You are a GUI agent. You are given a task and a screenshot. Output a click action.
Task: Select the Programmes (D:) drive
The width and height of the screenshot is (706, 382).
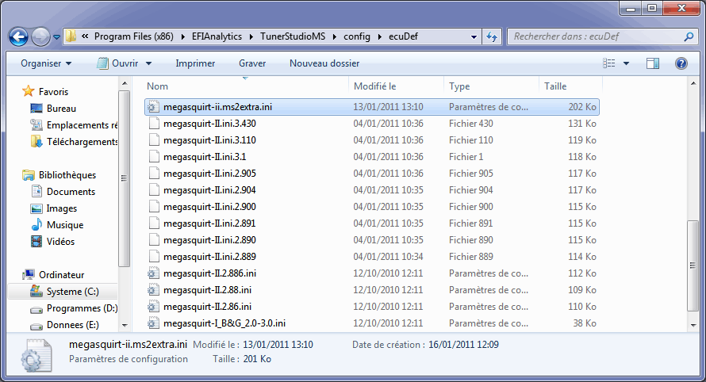click(82, 308)
